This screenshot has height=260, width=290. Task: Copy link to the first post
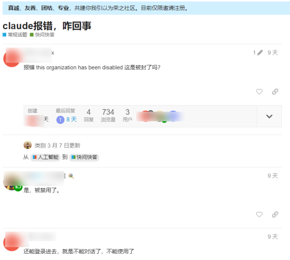(x=275, y=92)
